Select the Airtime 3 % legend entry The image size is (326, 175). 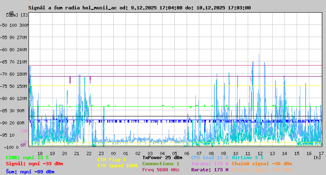click(x=247, y=157)
